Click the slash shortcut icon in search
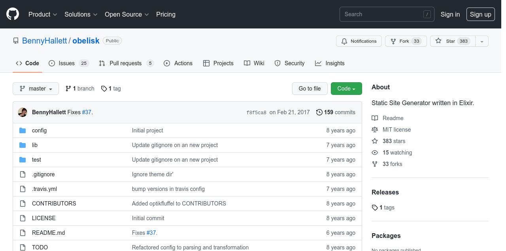 (427, 14)
